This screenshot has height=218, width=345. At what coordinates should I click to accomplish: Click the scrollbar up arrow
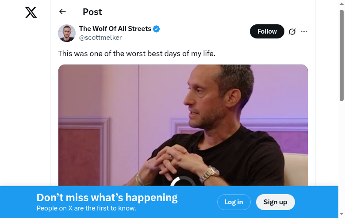[x=341, y=4]
